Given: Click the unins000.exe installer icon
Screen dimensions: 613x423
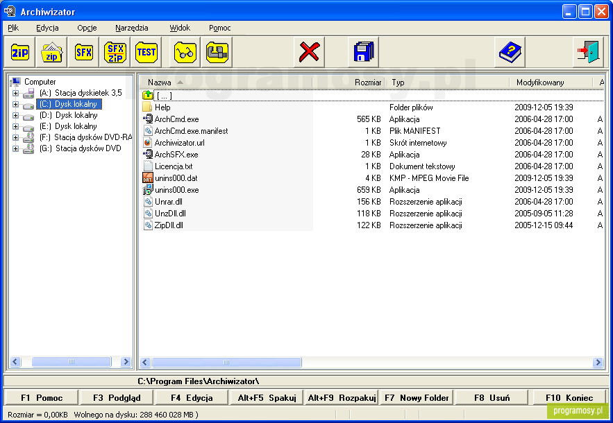Looking at the screenshot, I should point(147,190).
